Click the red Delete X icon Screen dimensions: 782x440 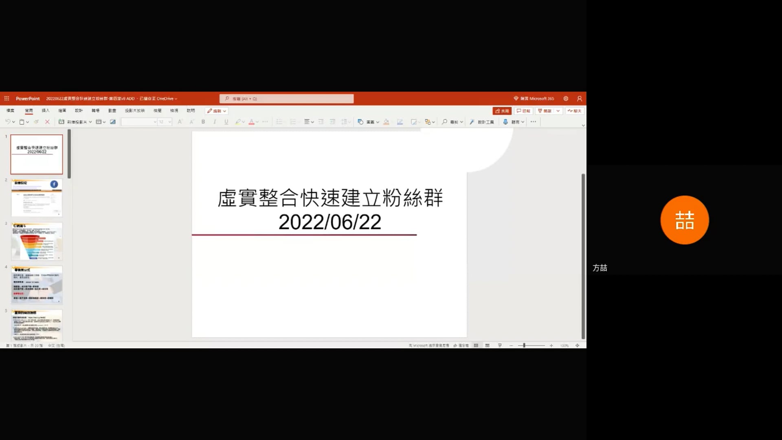(x=47, y=122)
